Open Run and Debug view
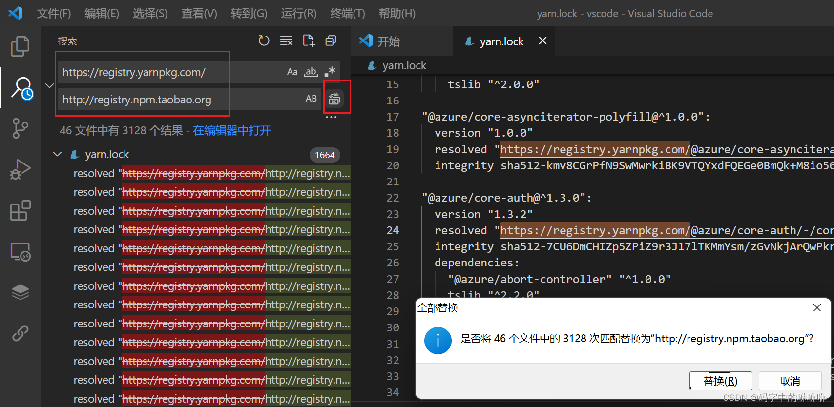Viewport: 834px width, 407px height. point(20,169)
